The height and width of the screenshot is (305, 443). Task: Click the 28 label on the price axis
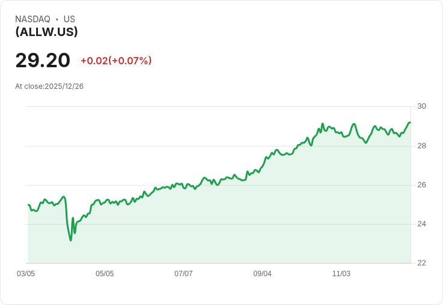421,146
